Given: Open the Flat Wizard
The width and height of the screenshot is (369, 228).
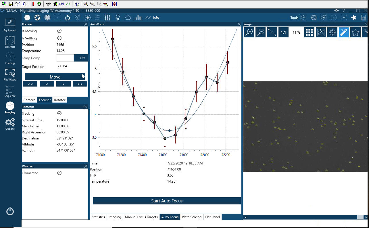Looking at the screenshot, I should [x=10, y=75].
